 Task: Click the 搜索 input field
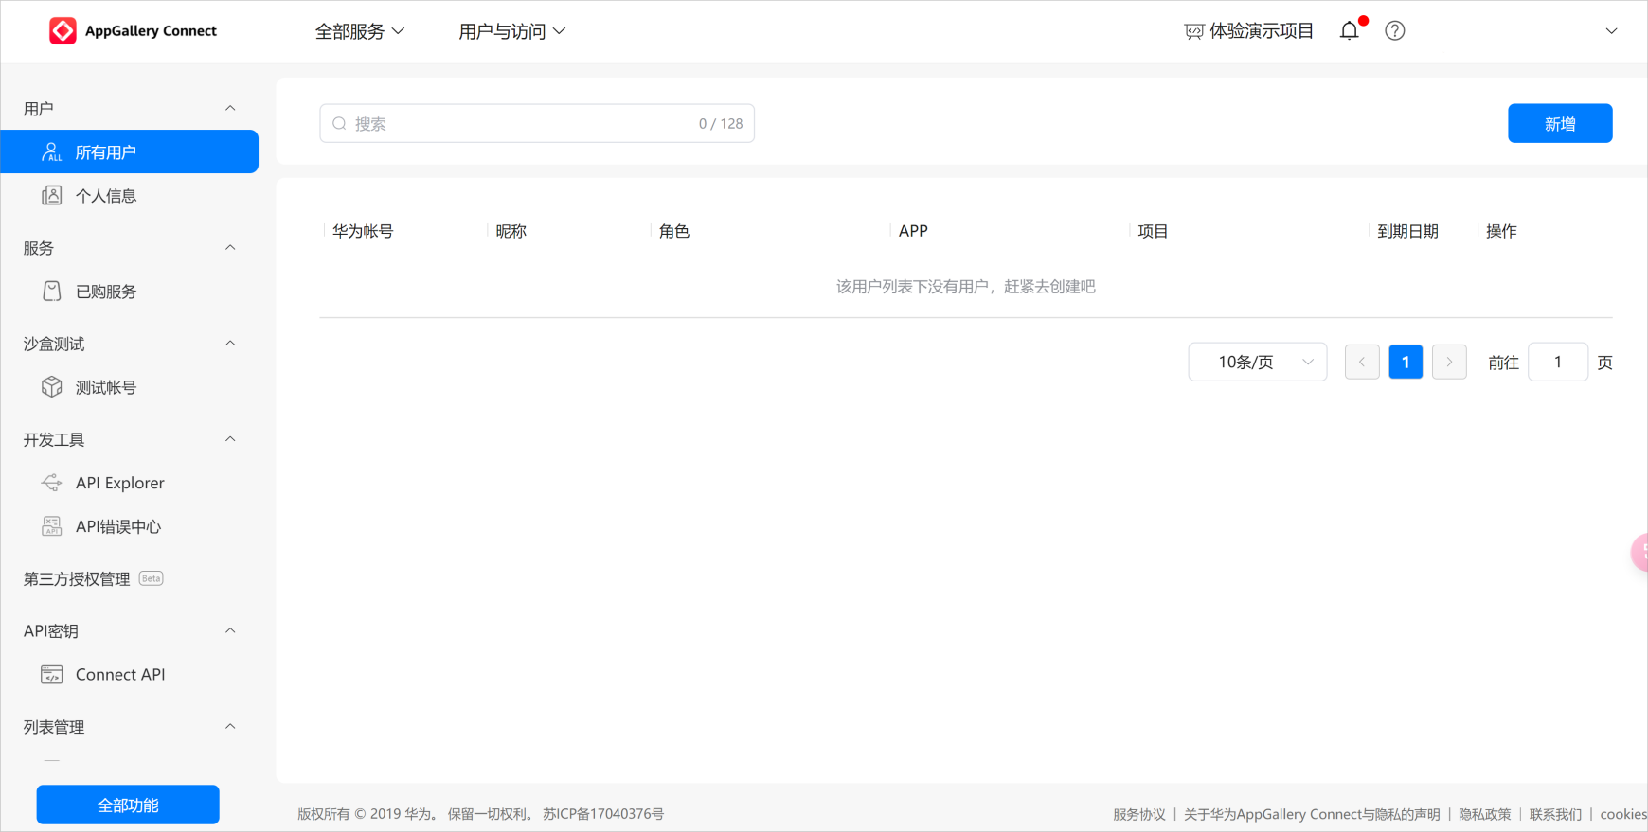pyautogui.click(x=537, y=123)
